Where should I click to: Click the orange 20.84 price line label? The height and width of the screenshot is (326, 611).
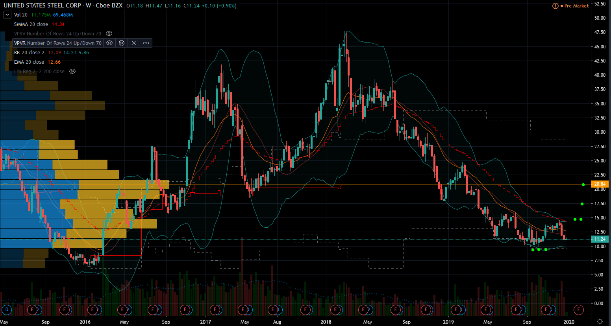coord(600,184)
